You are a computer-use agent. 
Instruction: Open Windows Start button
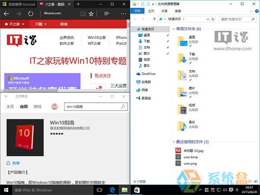(6, 190)
